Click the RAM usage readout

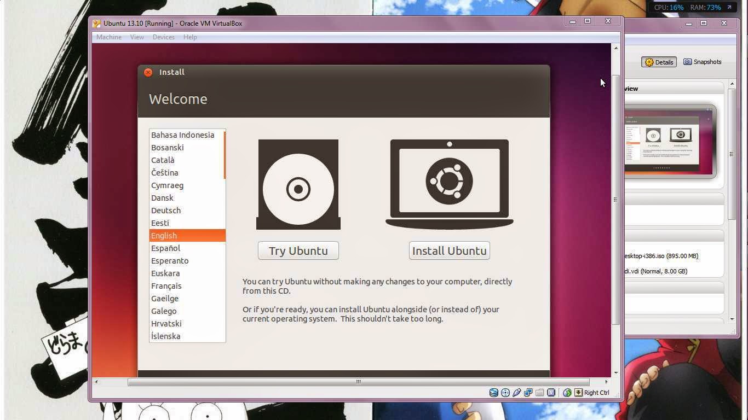705,8
